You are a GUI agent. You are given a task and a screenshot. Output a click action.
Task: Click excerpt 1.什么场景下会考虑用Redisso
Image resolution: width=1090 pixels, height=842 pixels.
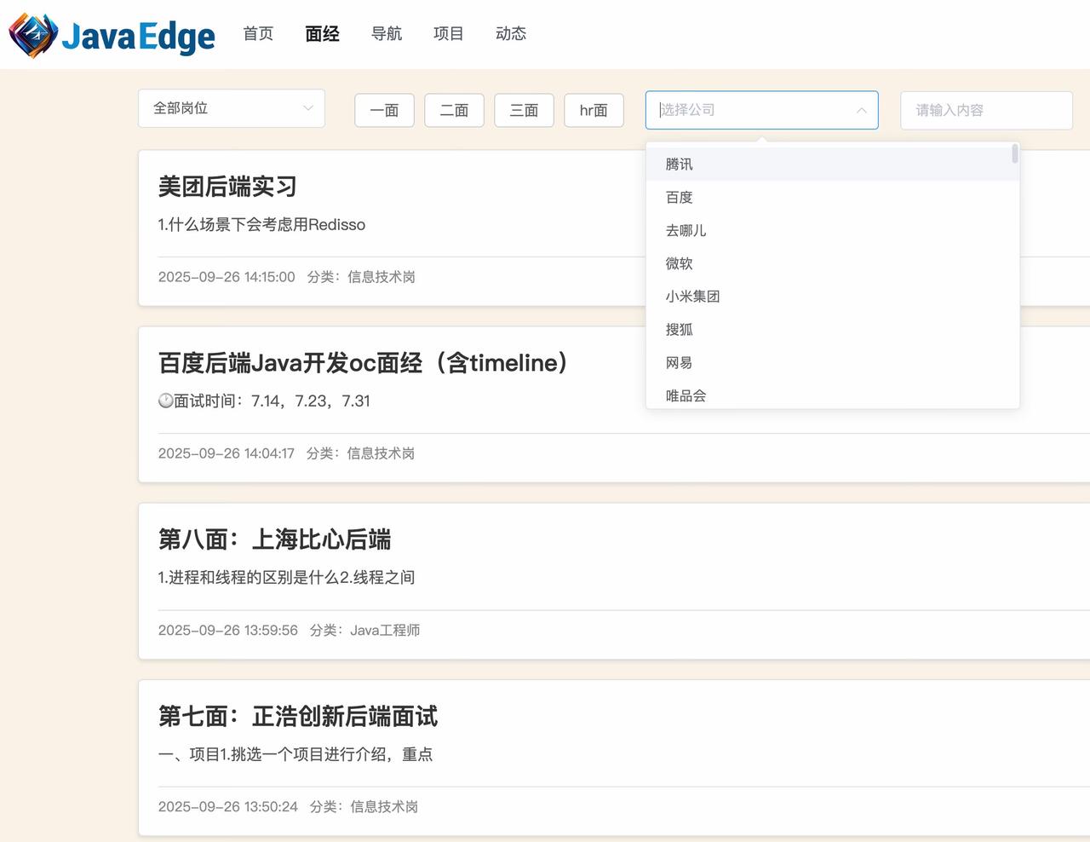pos(261,225)
